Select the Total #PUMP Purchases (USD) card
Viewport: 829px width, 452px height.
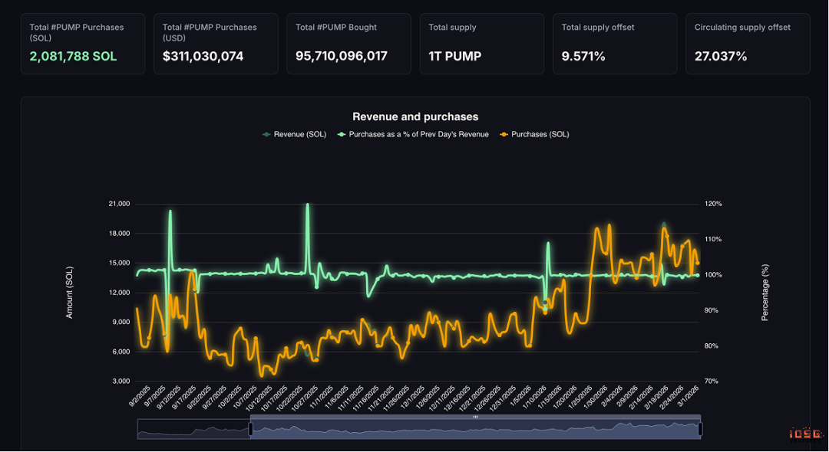point(216,44)
